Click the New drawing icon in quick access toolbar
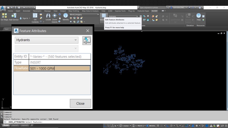The image size is (228, 128). [8, 8]
